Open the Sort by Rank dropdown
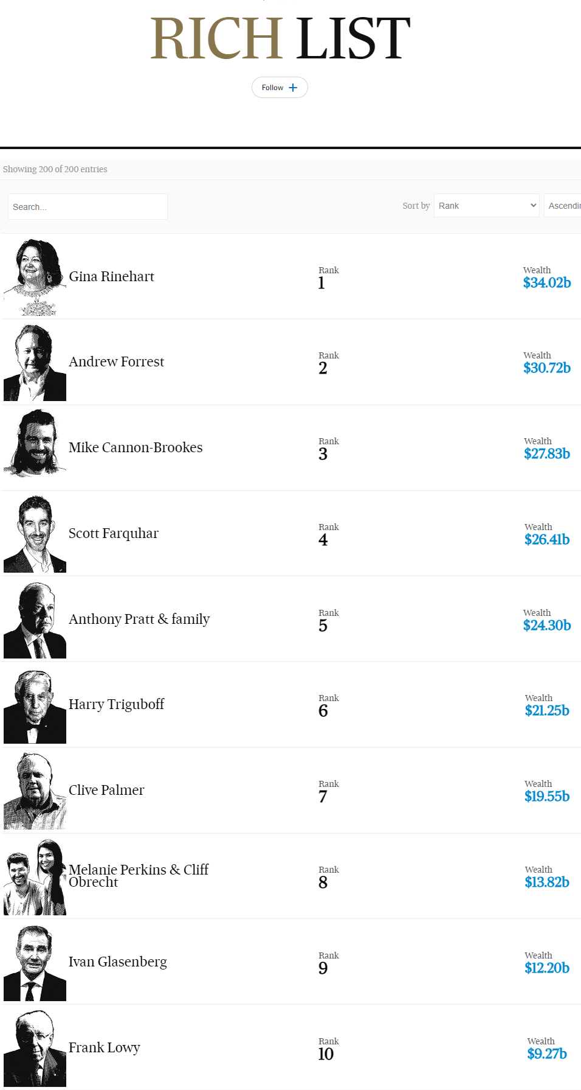This screenshot has height=1090, width=581. coord(486,206)
